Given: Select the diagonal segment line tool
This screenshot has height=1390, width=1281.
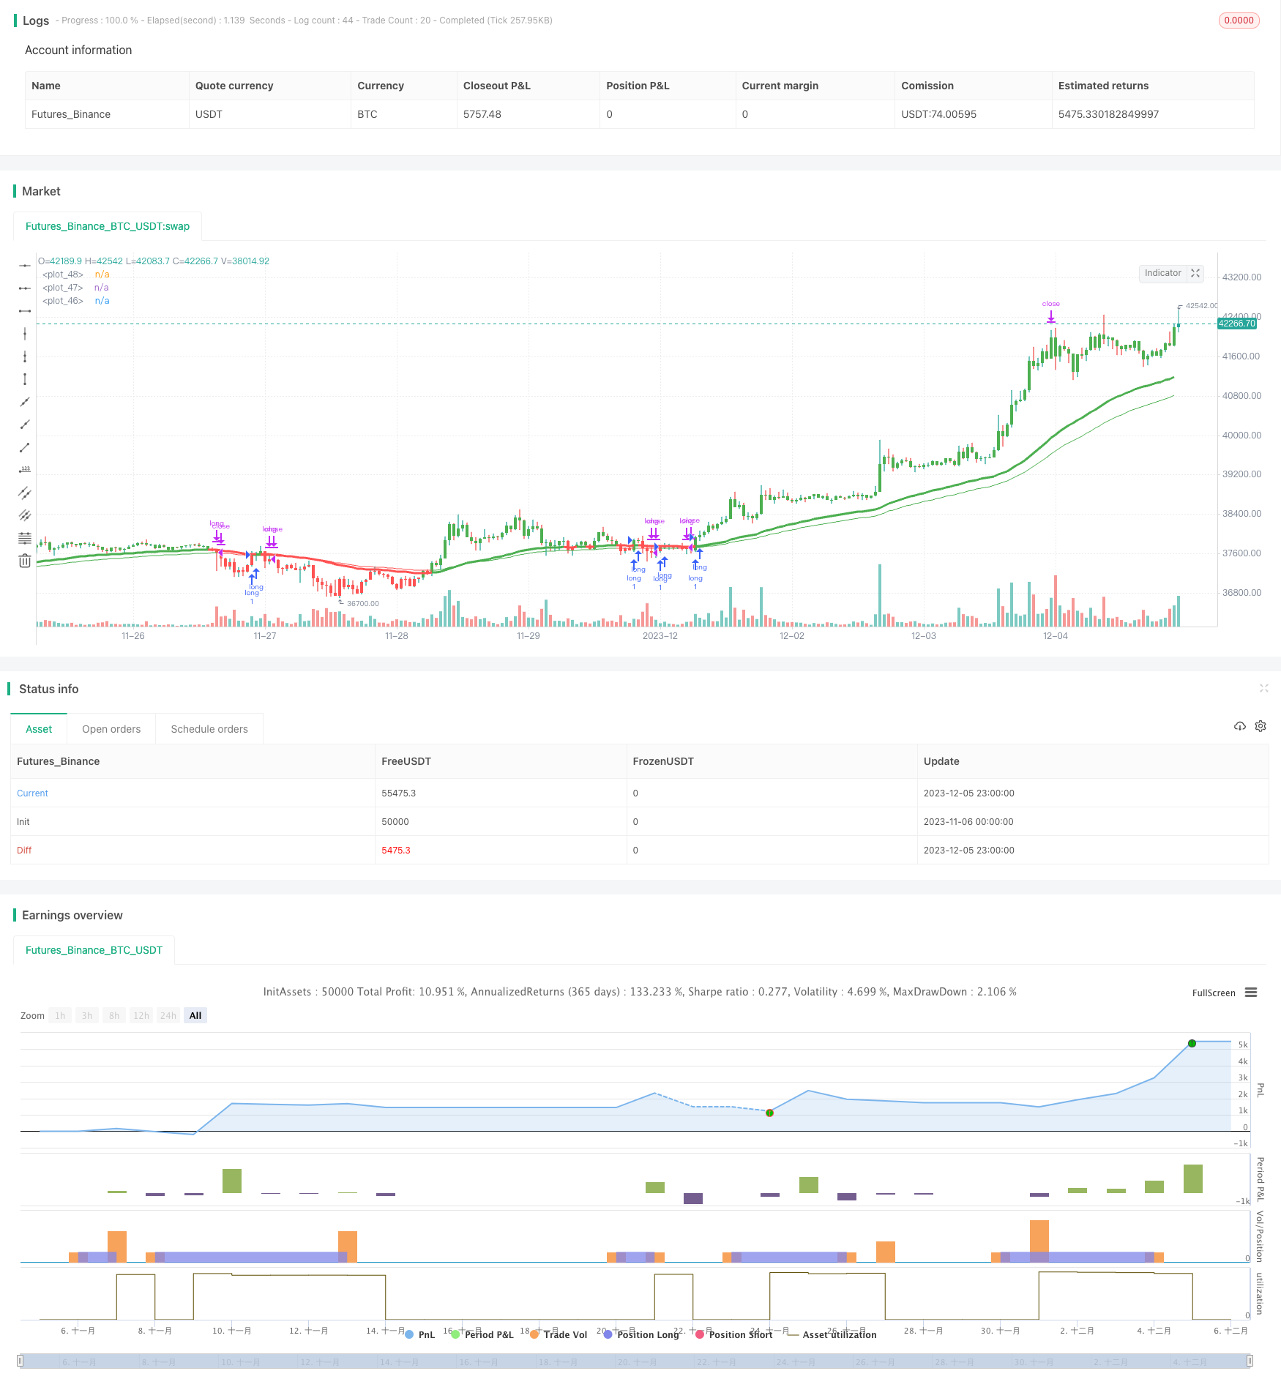Looking at the screenshot, I should pyautogui.click(x=25, y=447).
